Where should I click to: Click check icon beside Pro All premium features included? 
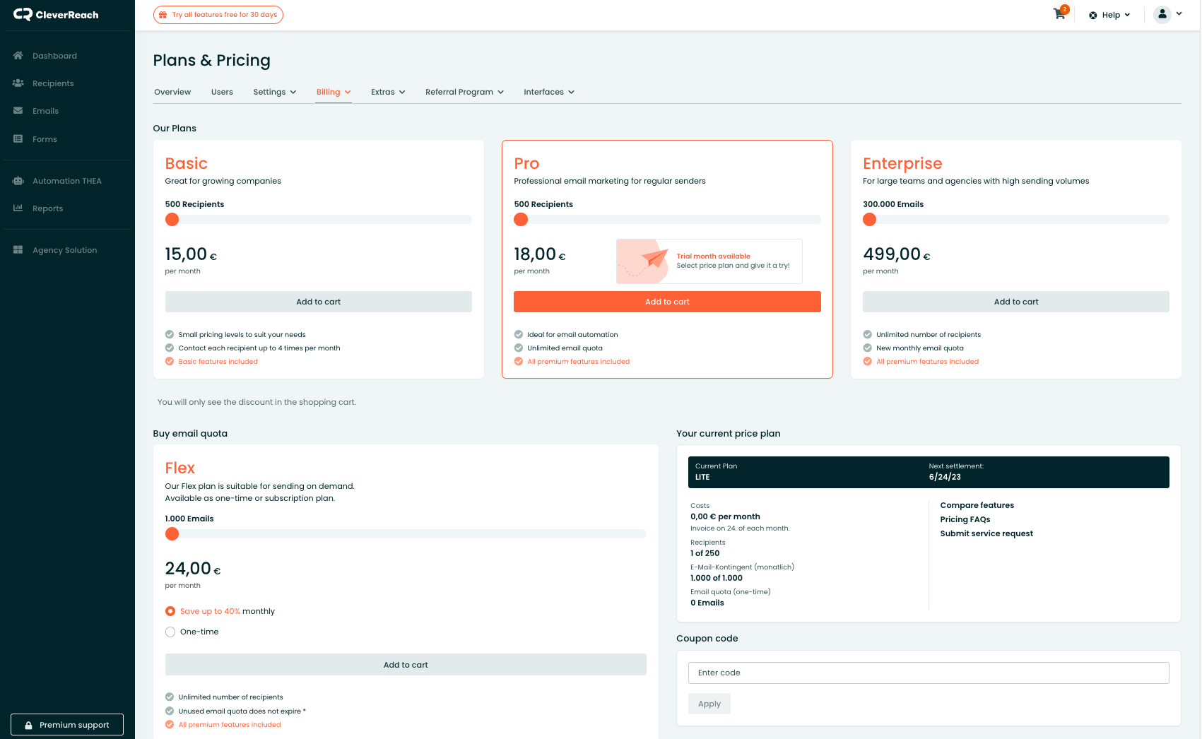[519, 362]
